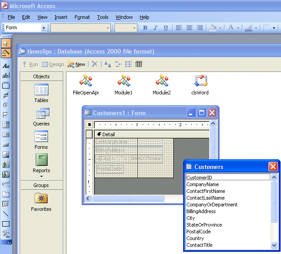Switch database window to Details view

click(139, 64)
